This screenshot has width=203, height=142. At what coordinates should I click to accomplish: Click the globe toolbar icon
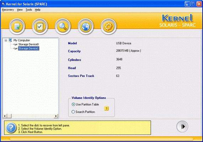pyautogui.click(x=86, y=26)
